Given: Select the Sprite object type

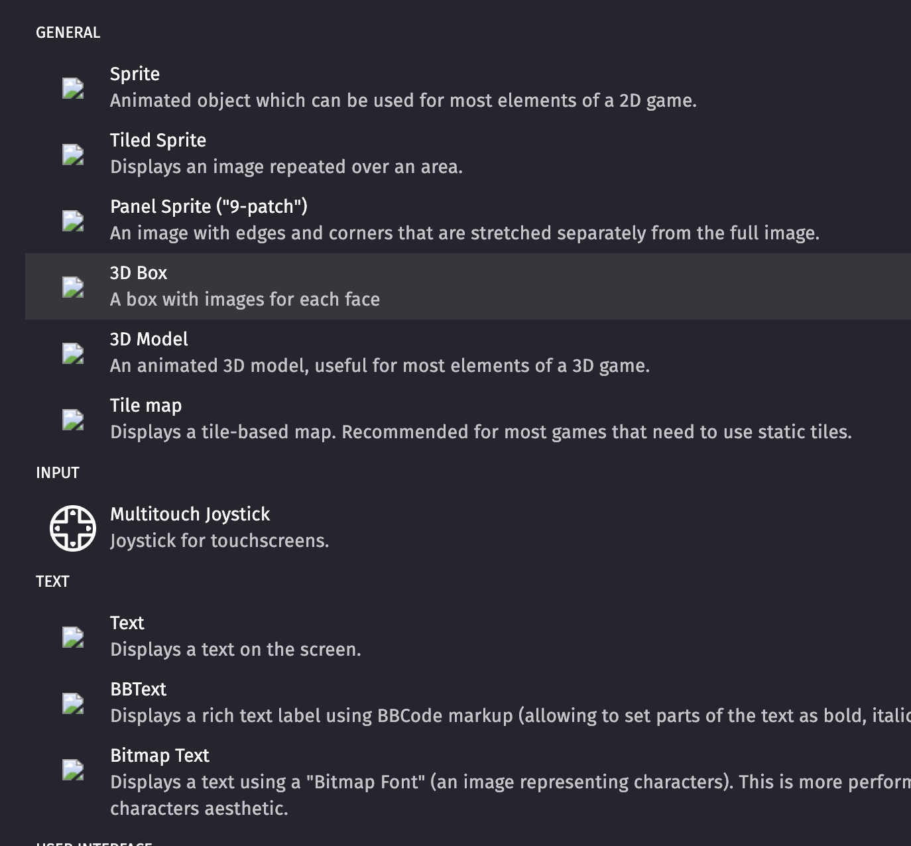Looking at the screenshot, I should 135,74.
